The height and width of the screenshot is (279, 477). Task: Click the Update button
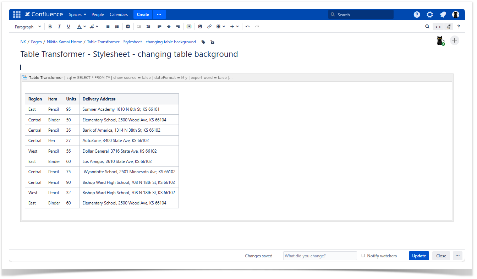coord(419,256)
